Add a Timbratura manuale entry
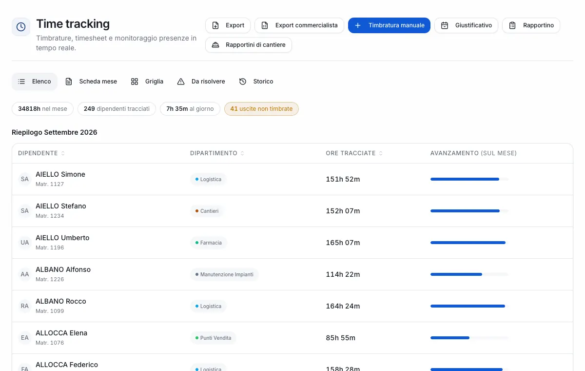 pos(389,25)
